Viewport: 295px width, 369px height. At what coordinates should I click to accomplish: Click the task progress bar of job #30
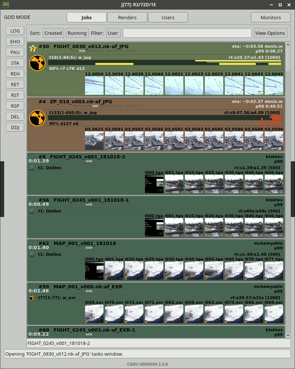pos(165,63)
